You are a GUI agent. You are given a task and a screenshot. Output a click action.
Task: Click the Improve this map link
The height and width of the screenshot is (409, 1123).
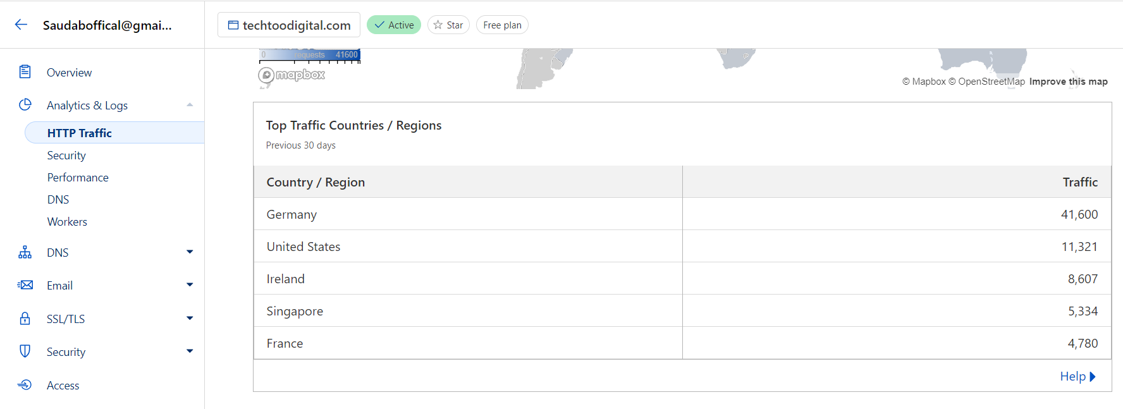(x=1068, y=82)
